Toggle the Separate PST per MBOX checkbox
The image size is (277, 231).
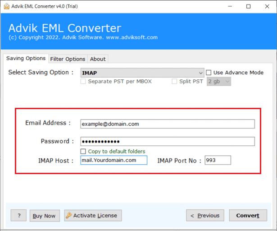(83, 81)
